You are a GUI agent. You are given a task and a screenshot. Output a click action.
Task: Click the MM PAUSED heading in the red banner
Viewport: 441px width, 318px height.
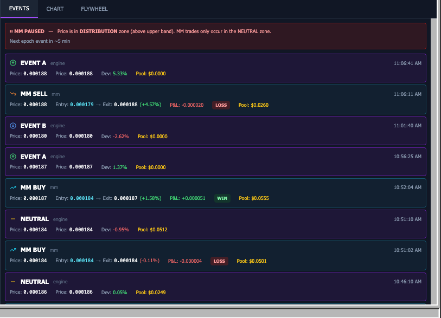pos(29,31)
